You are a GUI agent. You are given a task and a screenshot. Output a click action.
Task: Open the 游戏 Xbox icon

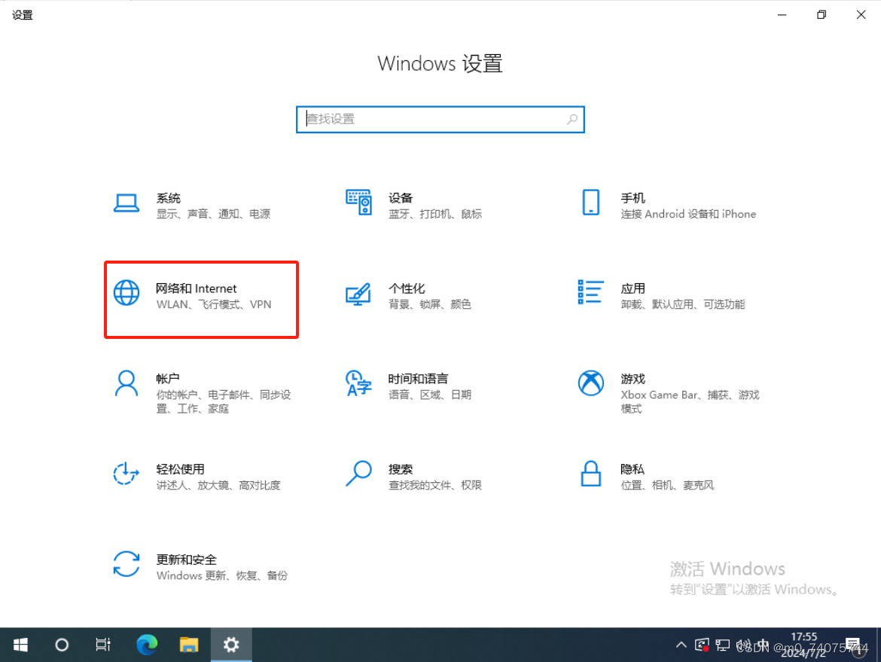point(590,383)
